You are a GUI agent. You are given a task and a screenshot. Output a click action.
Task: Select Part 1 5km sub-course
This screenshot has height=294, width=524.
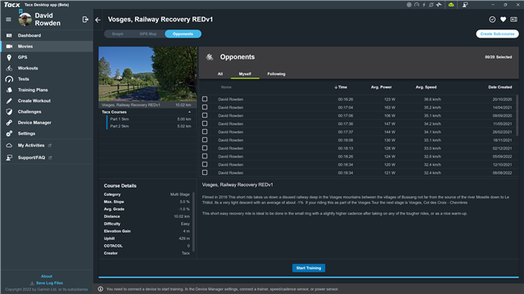click(x=150, y=119)
